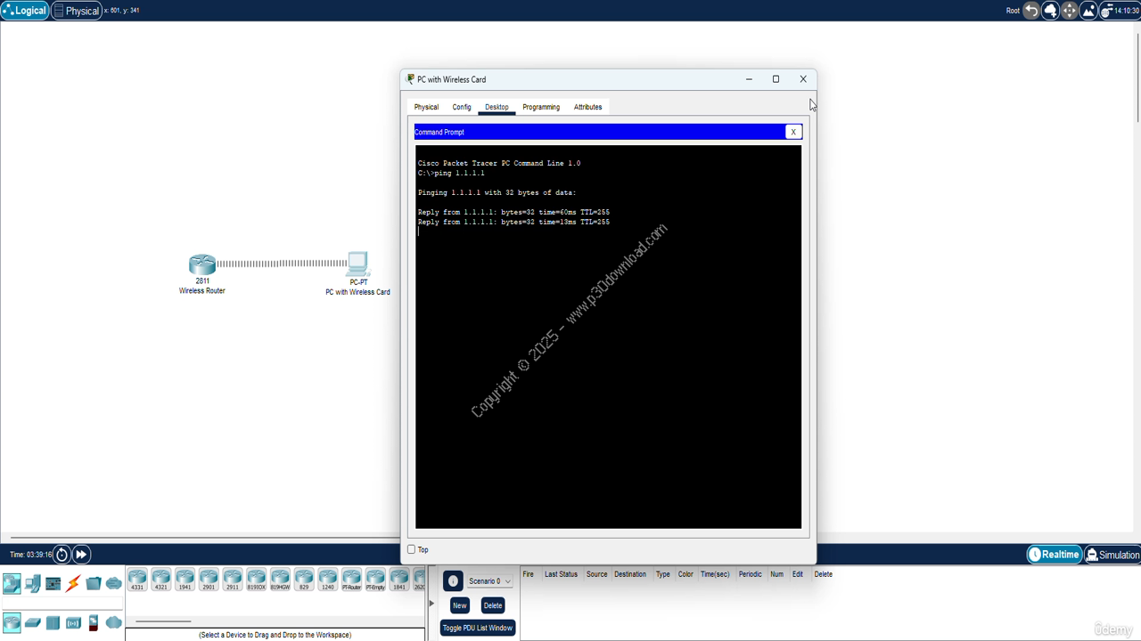Click the device list horizontal scrollbar
This screenshot has width=1141, height=641.
[x=163, y=621]
